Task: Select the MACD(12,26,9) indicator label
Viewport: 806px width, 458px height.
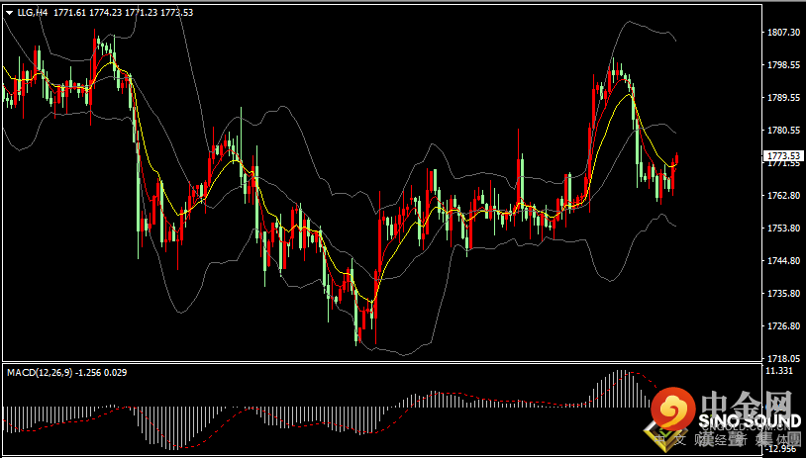Action: click(x=40, y=372)
